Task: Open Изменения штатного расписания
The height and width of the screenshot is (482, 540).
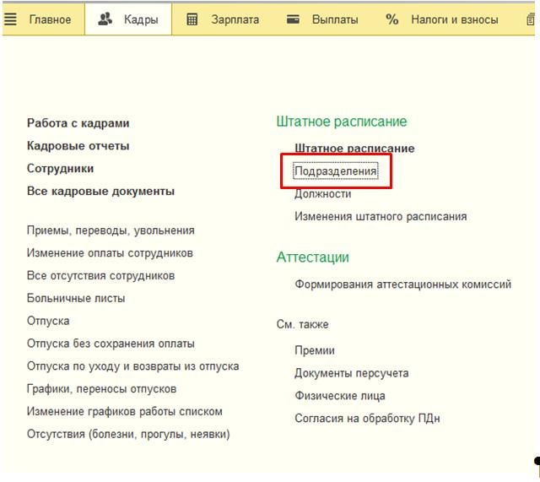Action: pos(380,217)
